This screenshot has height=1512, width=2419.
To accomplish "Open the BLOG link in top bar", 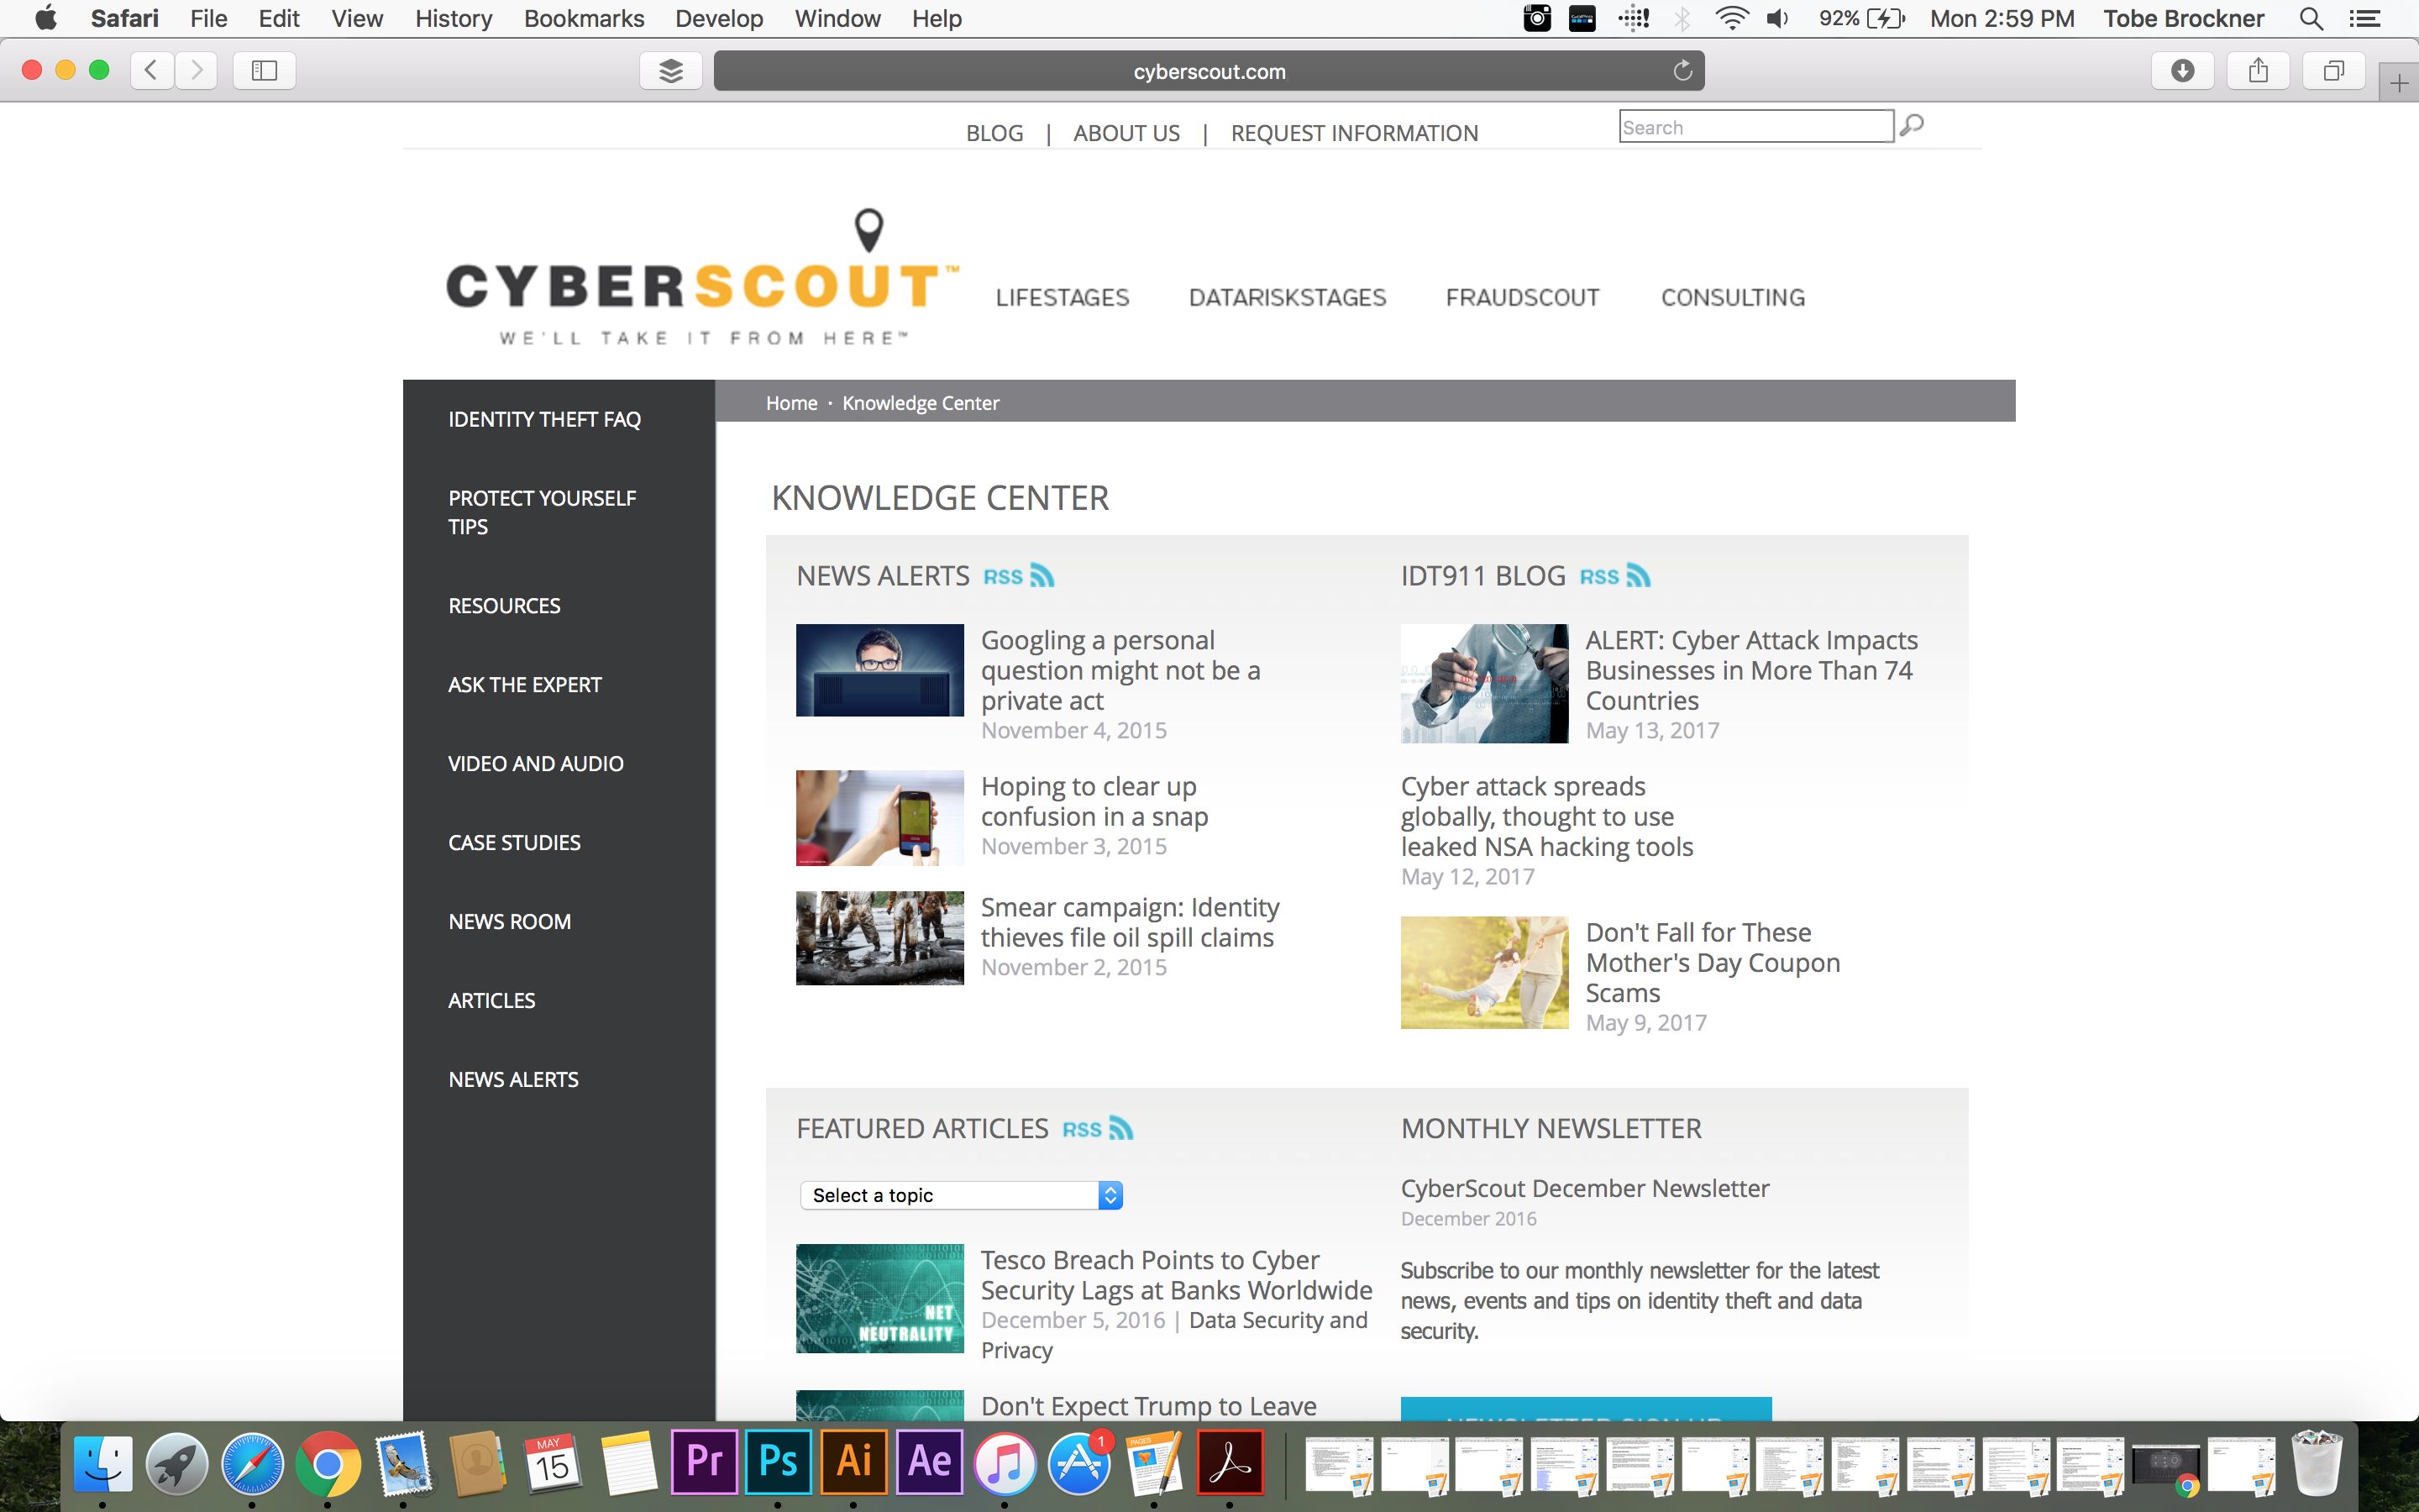I will [994, 133].
